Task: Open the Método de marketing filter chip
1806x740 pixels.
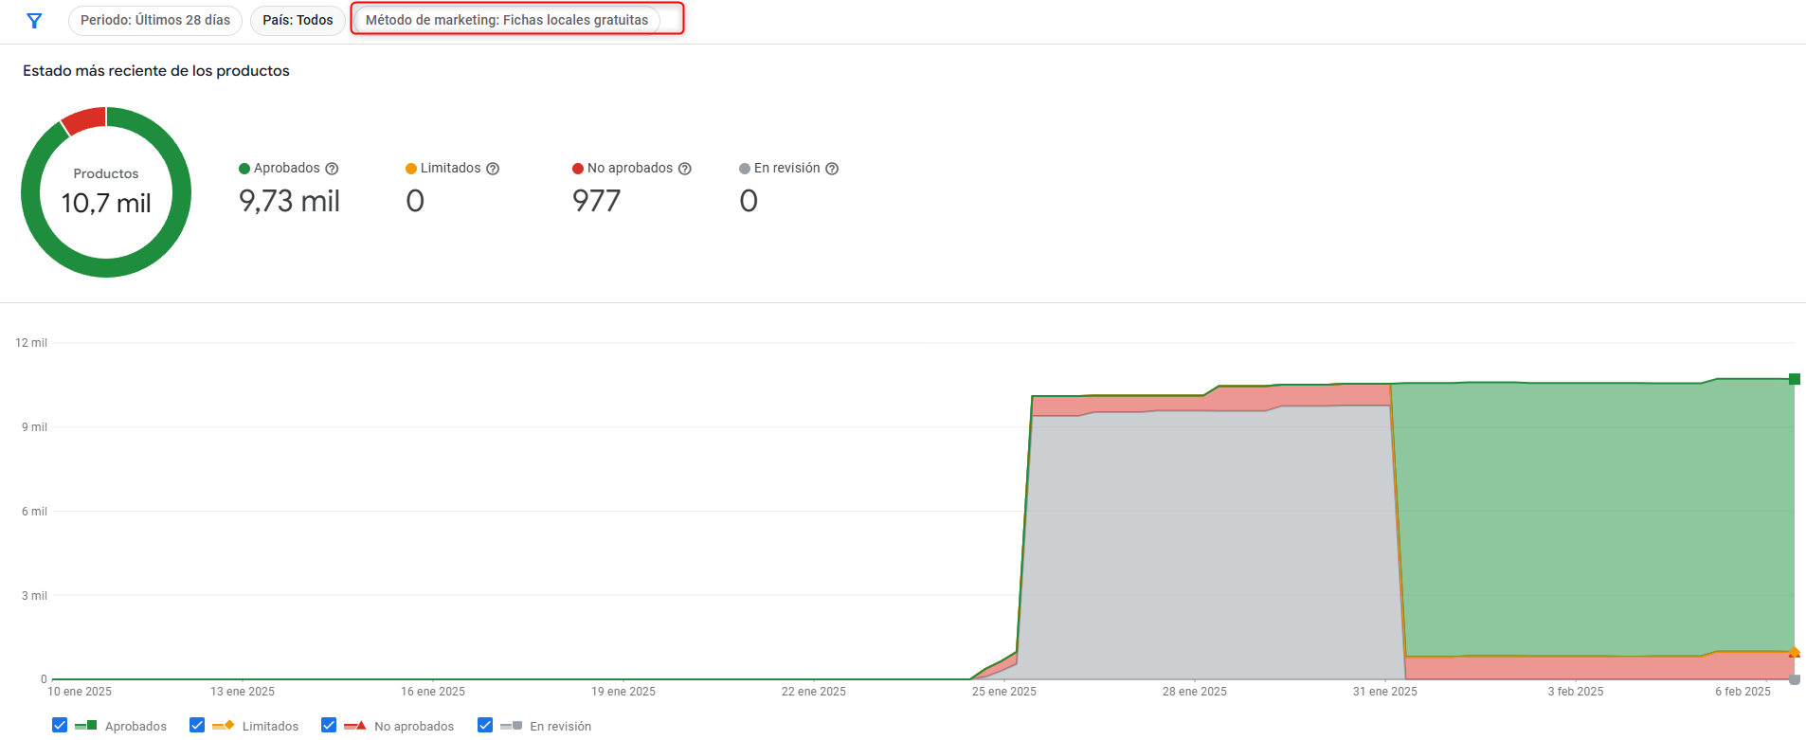Action: 507,20
